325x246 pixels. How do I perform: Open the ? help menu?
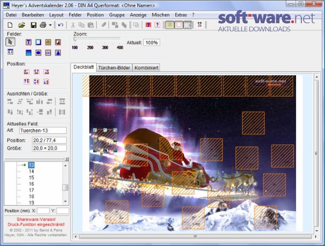click(193, 15)
